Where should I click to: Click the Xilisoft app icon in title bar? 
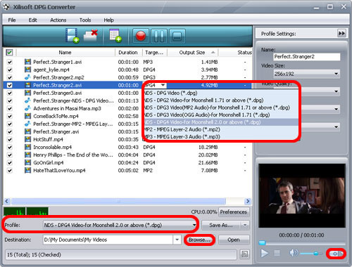(x=6, y=7)
